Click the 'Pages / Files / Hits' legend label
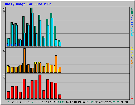 132,22
